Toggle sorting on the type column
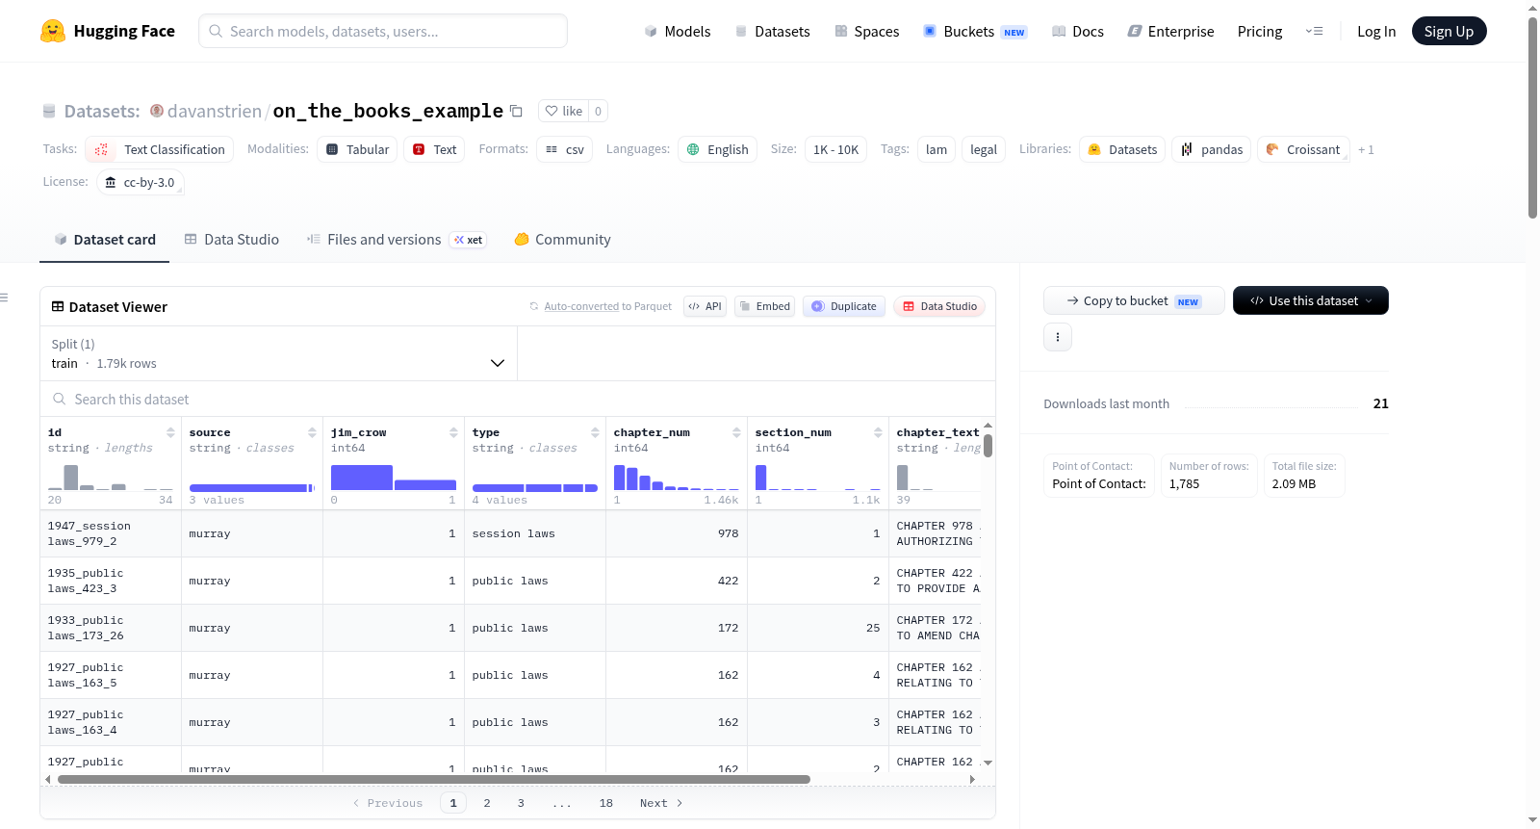1540x829 pixels. (595, 432)
